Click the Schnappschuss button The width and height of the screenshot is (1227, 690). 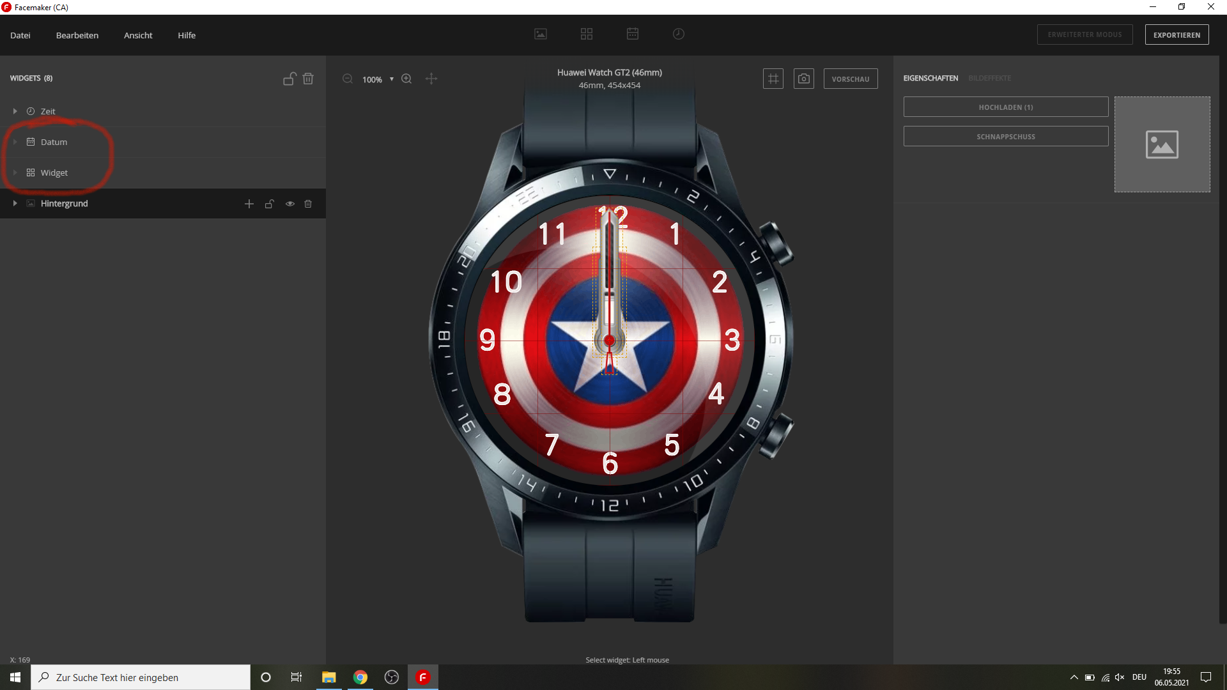[x=1006, y=136]
